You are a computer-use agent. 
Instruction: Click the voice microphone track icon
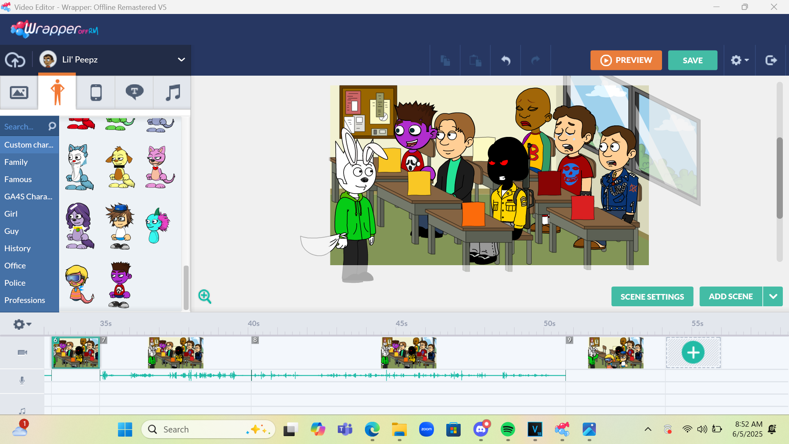pos(22,381)
